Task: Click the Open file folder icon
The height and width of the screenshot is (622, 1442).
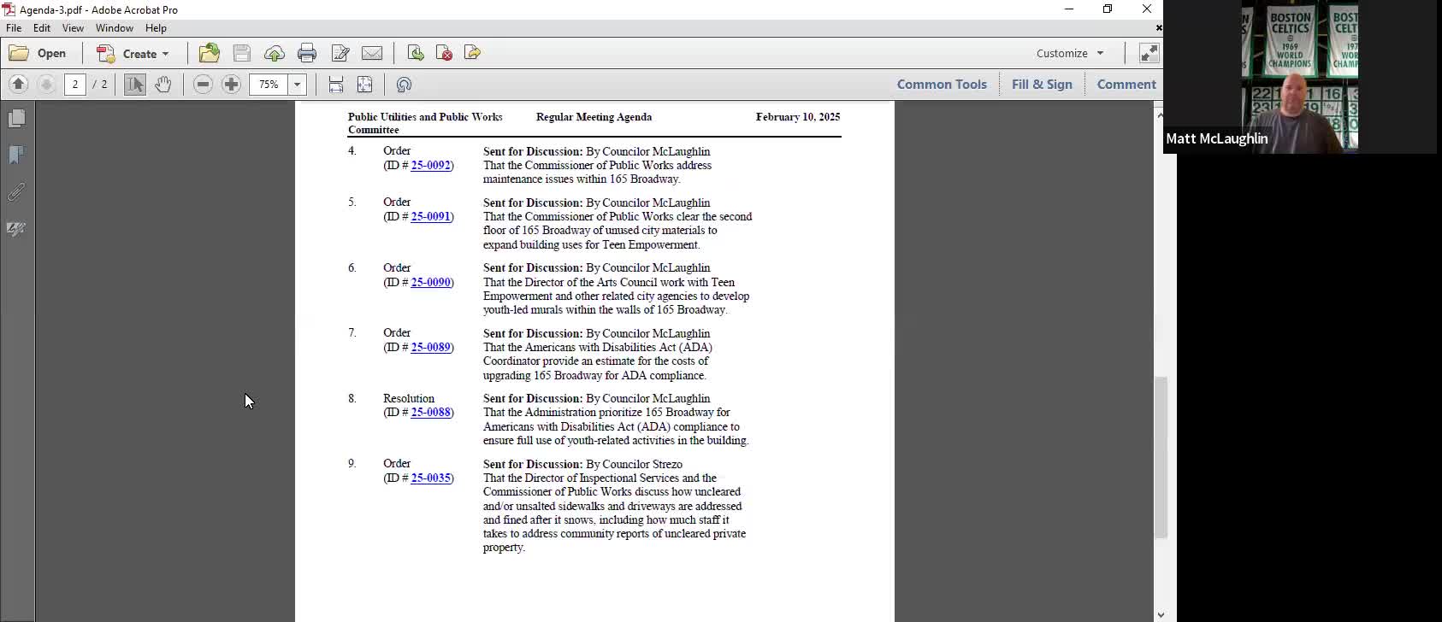Action: [x=19, y=53]
